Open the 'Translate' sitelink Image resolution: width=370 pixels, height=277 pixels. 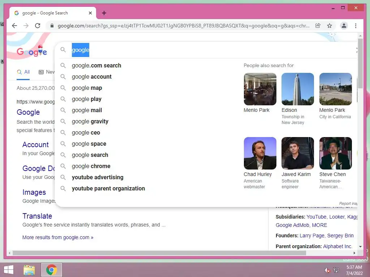37,216
